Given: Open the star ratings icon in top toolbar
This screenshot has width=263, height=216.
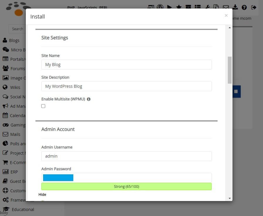Looking at the screenshot, I should [179, 7].
